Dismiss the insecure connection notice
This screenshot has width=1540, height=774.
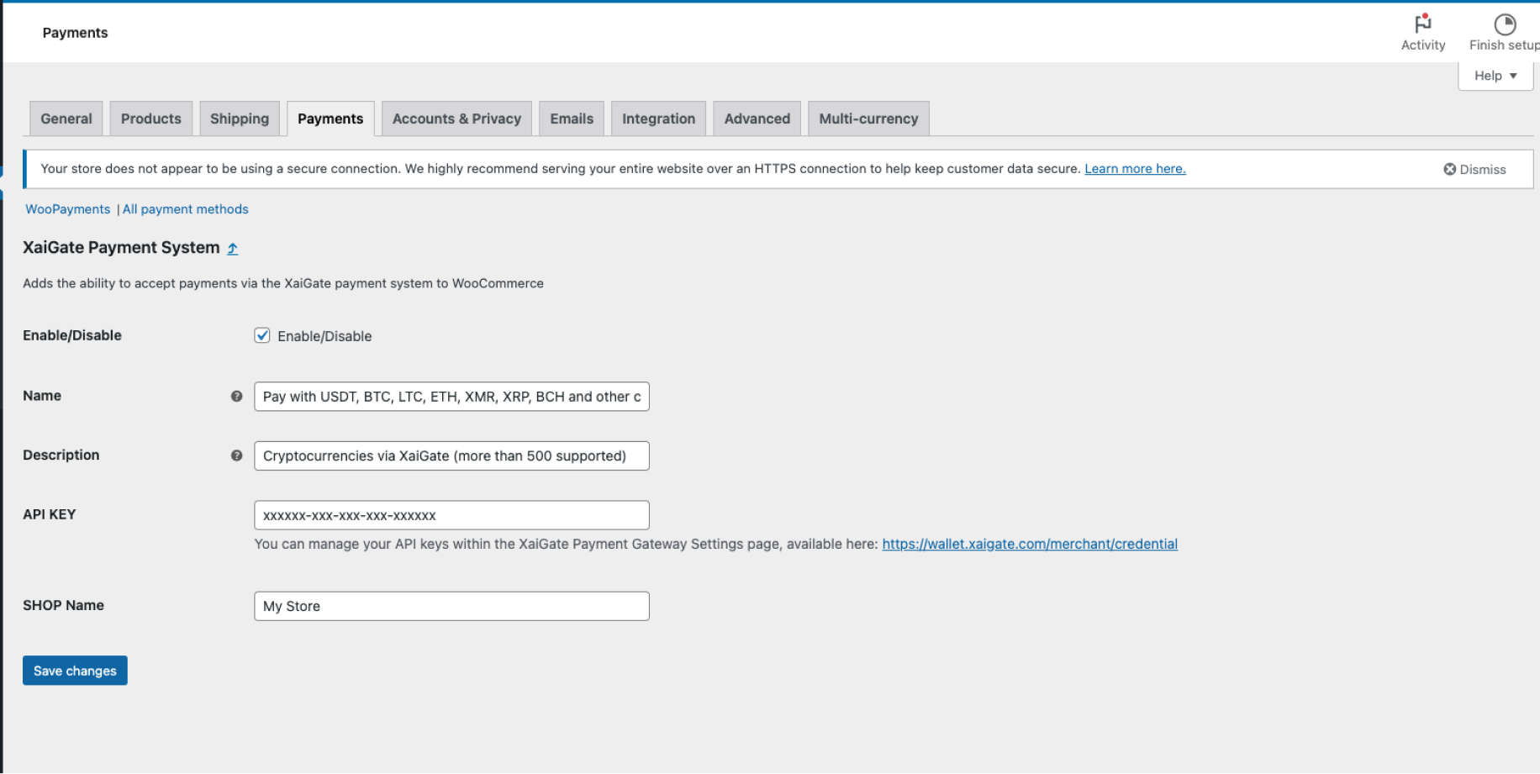(1474, 168)
